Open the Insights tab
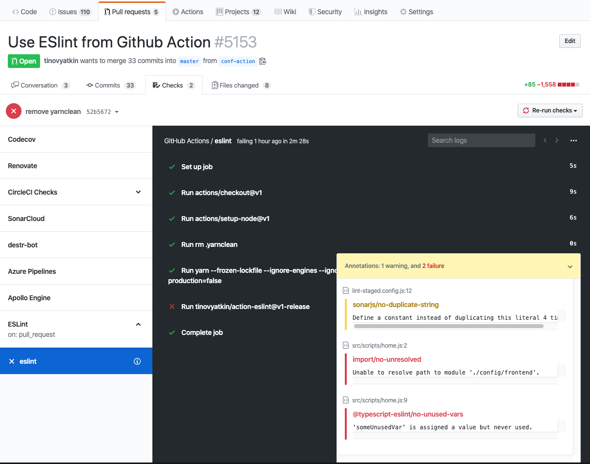The image size is (590, 464). [x=371, y=12]
